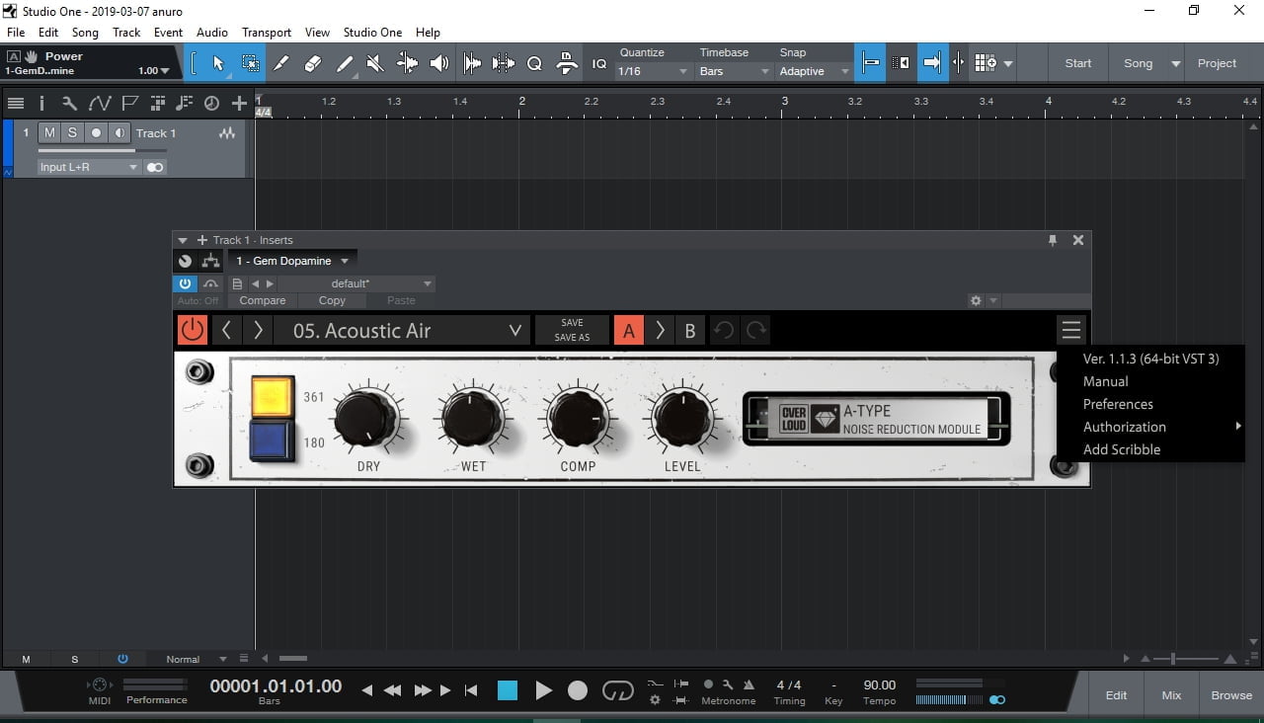
Task: Select the Range tool
Action: [251, 63]
